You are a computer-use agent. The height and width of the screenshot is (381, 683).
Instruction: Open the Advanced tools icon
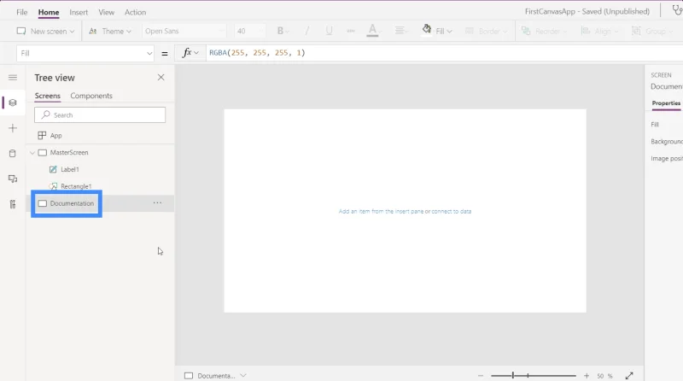(x=13, y=204)
